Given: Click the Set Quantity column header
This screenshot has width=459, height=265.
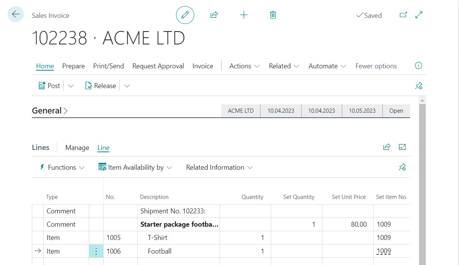Looking at the screenshot, I should click(x=299, y=197).
